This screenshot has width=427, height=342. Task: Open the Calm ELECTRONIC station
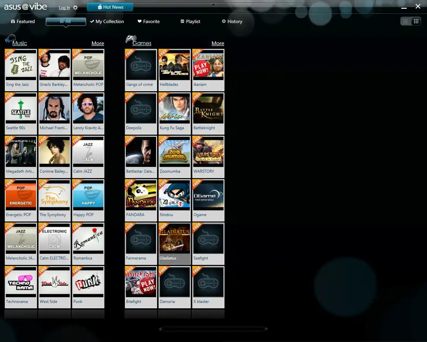[x=54, y=243]
